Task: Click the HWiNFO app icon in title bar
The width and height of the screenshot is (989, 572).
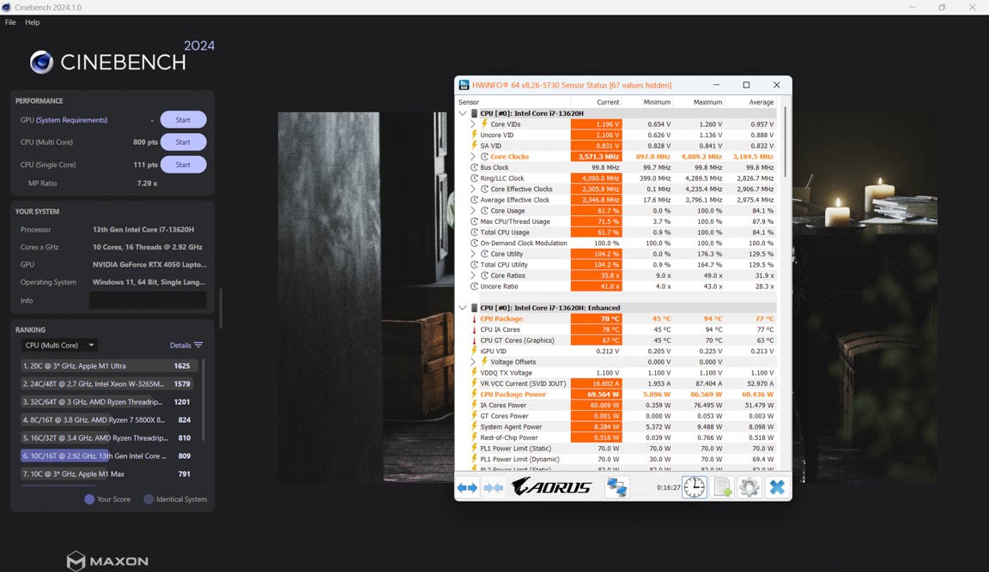Action: coord(464,85)
